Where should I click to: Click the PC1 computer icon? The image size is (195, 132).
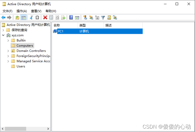click(x=55, y=31)
